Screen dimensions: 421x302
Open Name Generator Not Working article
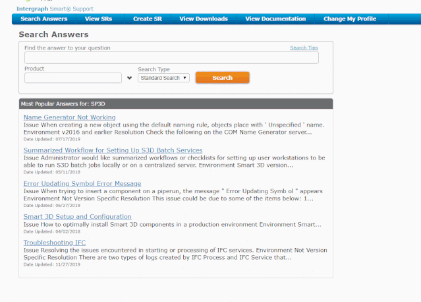pos(70,117)
